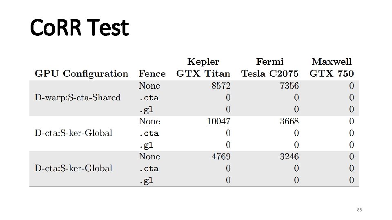Click the CoRR Test slide title

[x=79, y=27]
